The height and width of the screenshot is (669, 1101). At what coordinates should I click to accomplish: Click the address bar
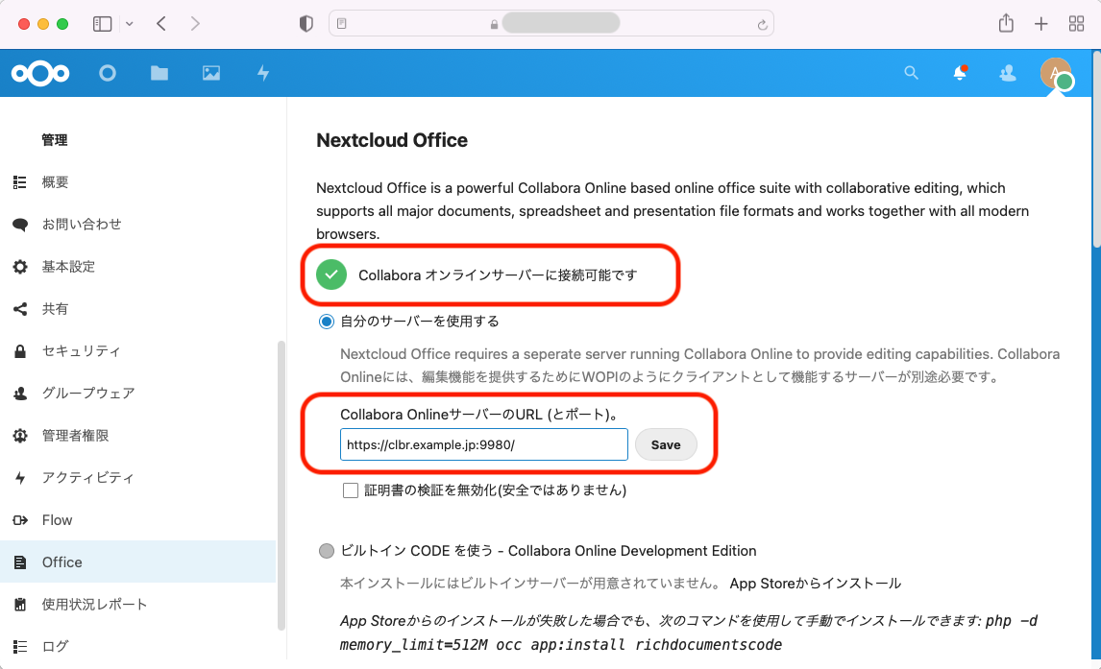pos(551,23)
